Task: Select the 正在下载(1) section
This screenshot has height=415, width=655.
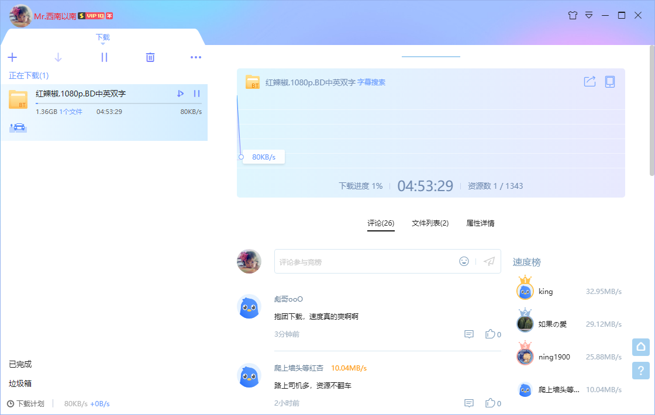Action: coord(29,75)
